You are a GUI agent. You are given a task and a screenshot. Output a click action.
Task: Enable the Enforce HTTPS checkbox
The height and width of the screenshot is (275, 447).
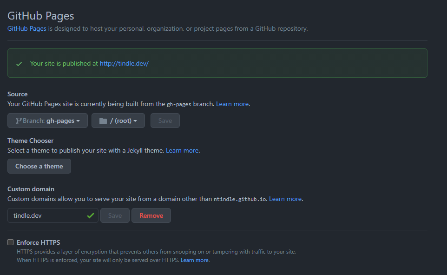[11, 242]
